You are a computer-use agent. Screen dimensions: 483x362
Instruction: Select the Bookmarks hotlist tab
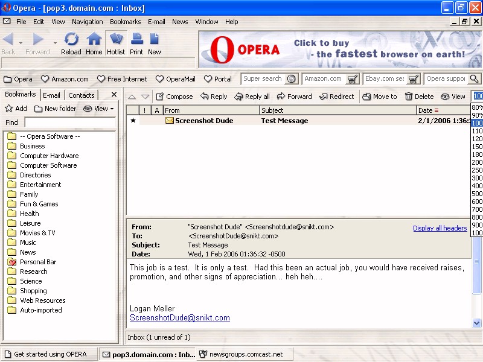21,95
